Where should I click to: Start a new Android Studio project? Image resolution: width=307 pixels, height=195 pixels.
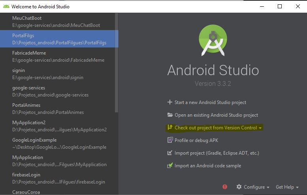210,102
